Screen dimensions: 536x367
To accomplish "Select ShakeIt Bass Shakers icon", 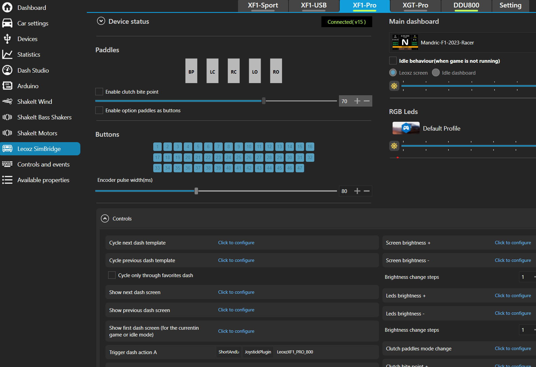I will (x=7, y=117).
